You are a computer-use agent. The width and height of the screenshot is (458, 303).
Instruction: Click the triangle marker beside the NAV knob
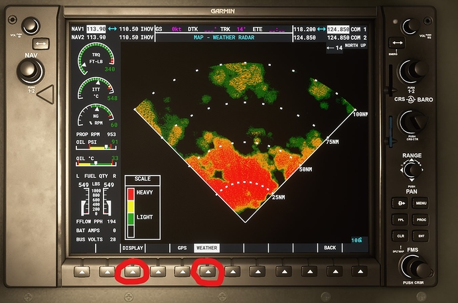[46, 94]
